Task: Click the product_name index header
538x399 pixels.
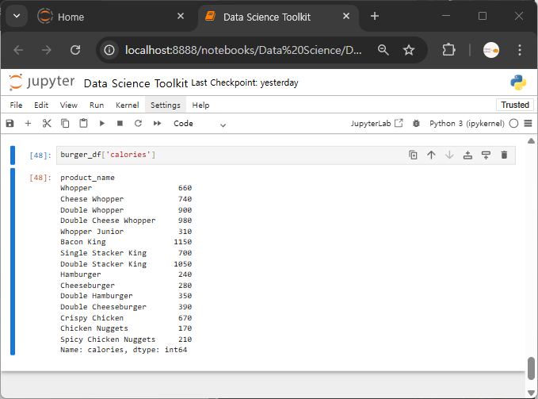Action: (87, 178)
